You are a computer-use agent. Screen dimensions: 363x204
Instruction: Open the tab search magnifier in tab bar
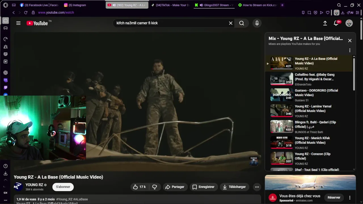(x=339, y=5)
